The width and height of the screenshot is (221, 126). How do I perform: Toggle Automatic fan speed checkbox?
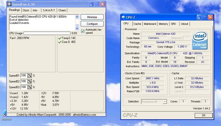(x=83, y=31)
